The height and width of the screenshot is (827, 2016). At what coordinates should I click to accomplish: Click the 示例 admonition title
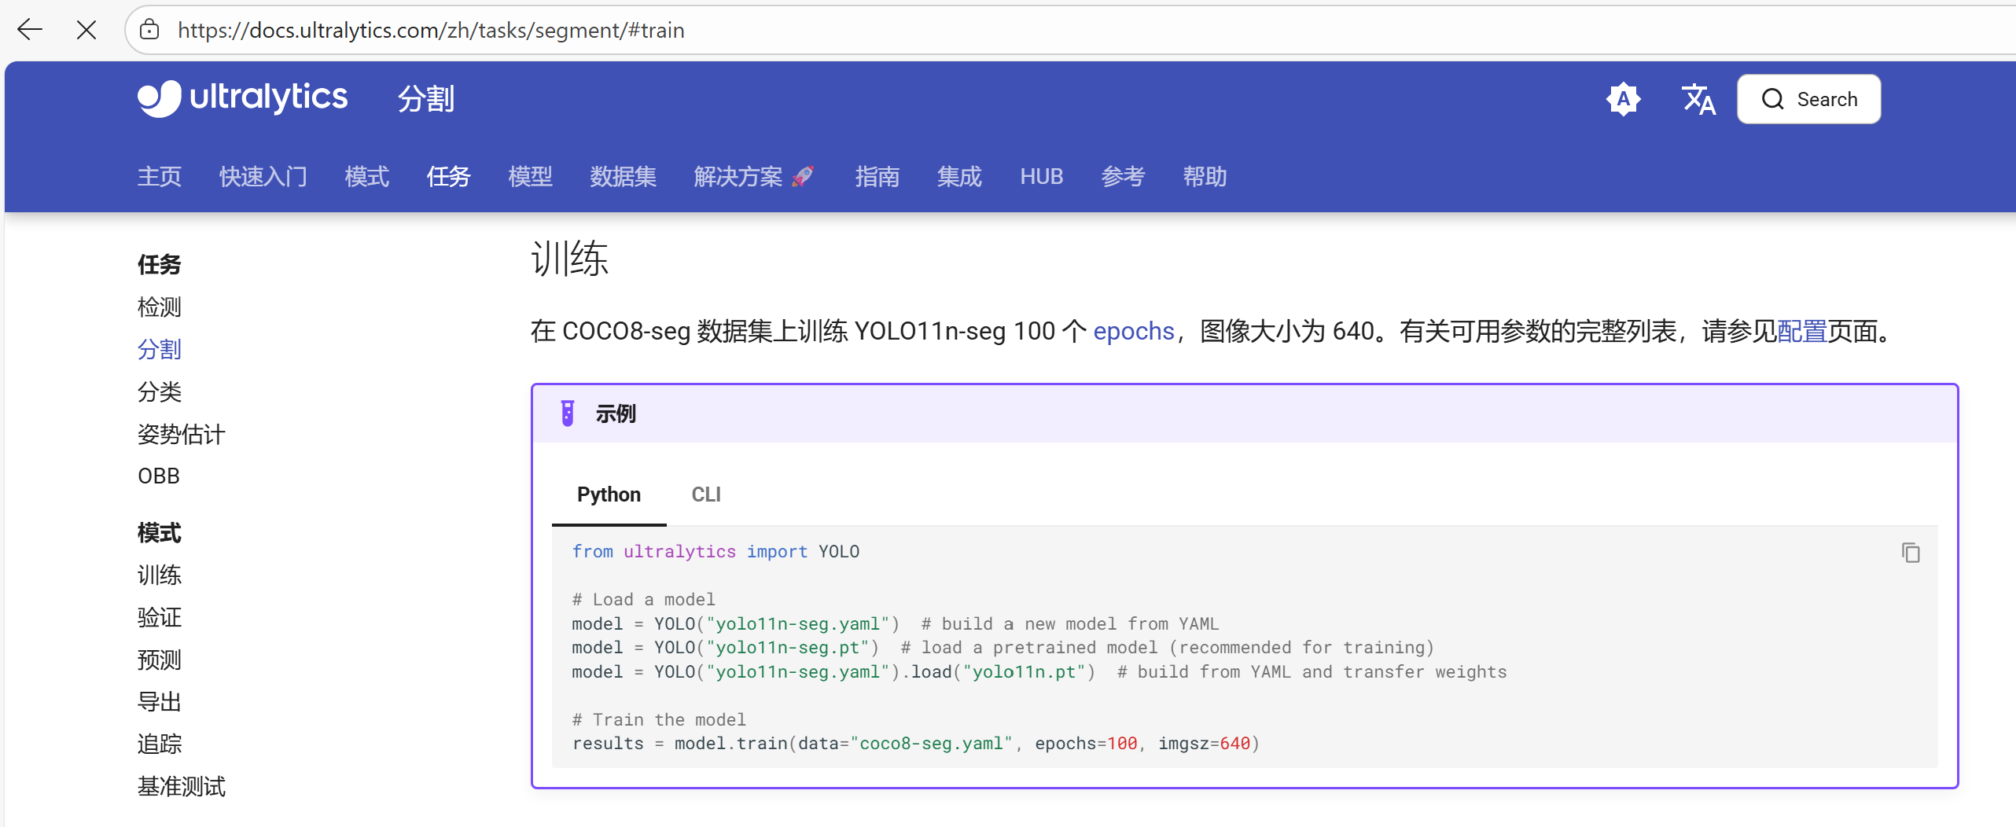[x=616, y=413]
